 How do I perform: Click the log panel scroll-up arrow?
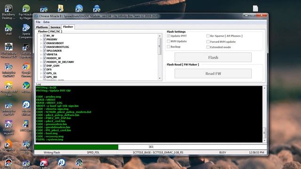(x=264, y=88)
